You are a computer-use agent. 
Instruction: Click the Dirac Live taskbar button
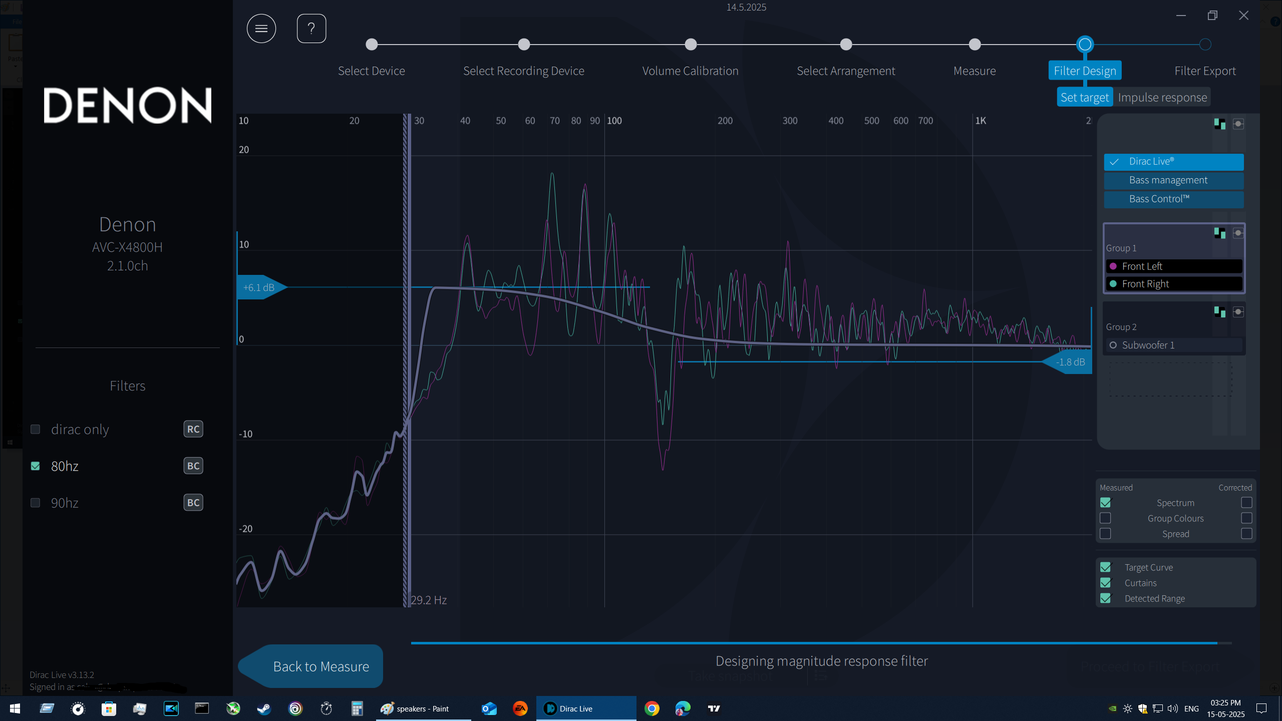[586, 708]
